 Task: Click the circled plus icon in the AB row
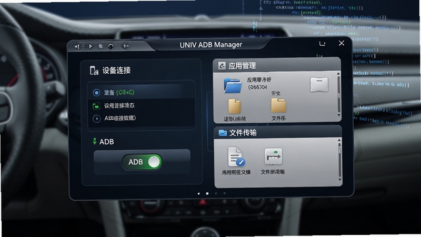[x=96, y=118]
